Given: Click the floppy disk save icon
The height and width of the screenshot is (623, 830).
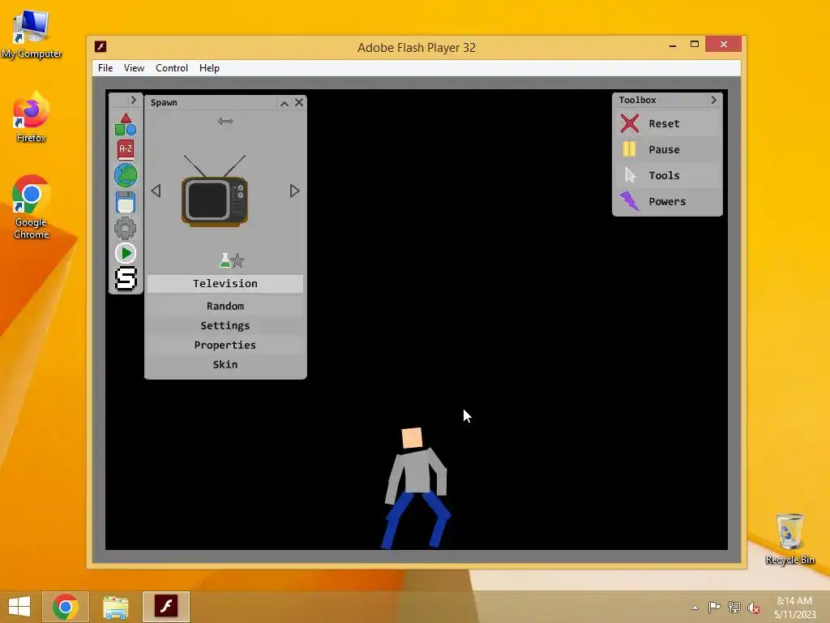Looking at the screenshot, I should [126, 202].
